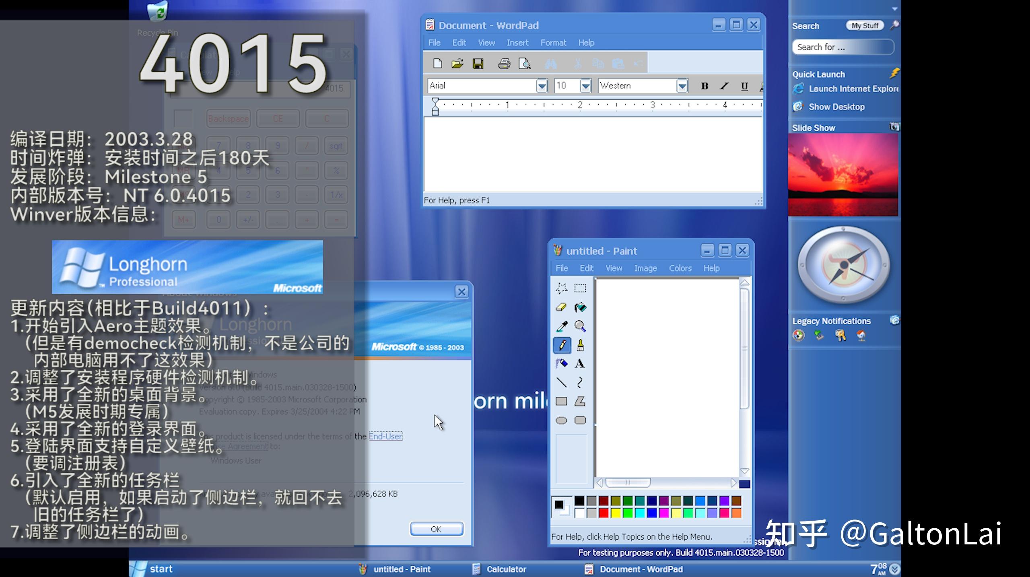
Task: Select the Free-Form Select tool in Paint
Action: click(561, 288)
